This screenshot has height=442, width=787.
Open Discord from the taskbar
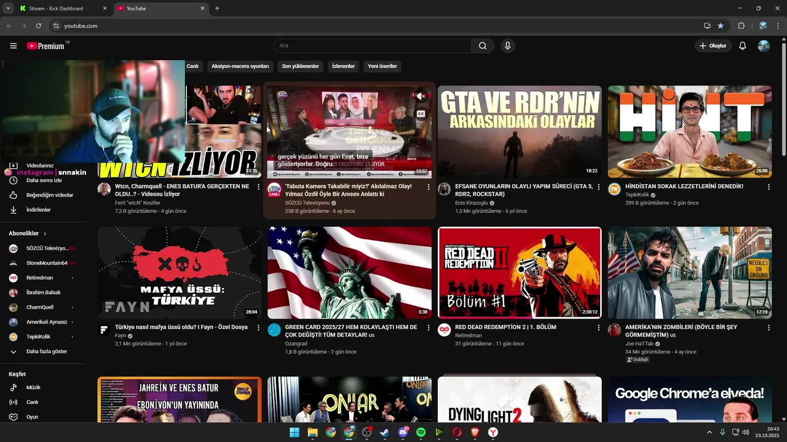tap(403, 432)
